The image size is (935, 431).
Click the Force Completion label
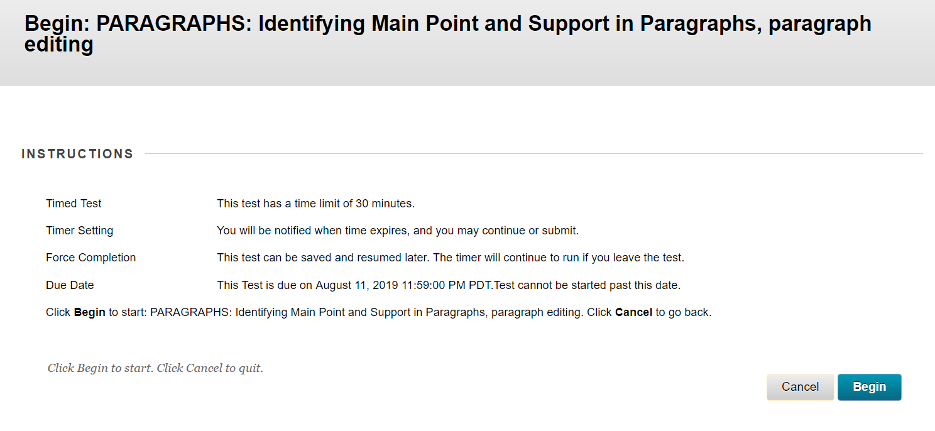point(90,258)
